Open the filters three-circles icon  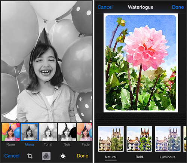pyautogui.click(x=46, y=156)
